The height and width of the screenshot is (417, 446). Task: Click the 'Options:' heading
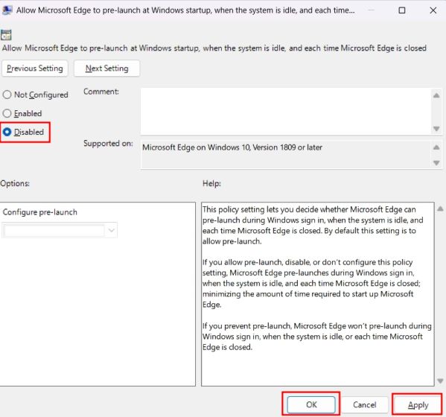15,183
